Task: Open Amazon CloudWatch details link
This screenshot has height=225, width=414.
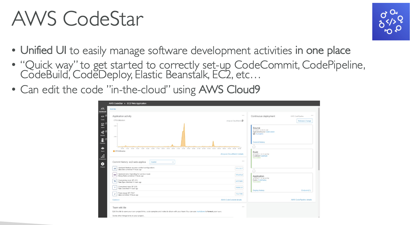Action: [232, 154]
